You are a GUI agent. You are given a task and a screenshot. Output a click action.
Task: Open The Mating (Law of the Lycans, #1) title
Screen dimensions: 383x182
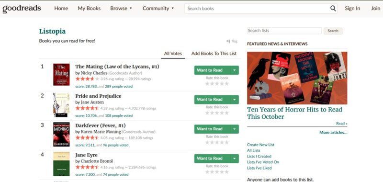[117, 67]
